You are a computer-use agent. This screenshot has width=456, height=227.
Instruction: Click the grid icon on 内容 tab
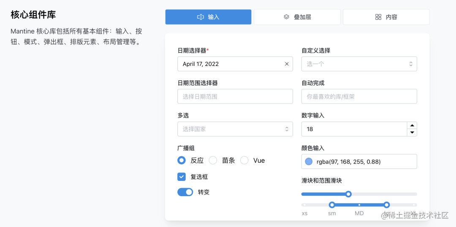tap(378, 17)
